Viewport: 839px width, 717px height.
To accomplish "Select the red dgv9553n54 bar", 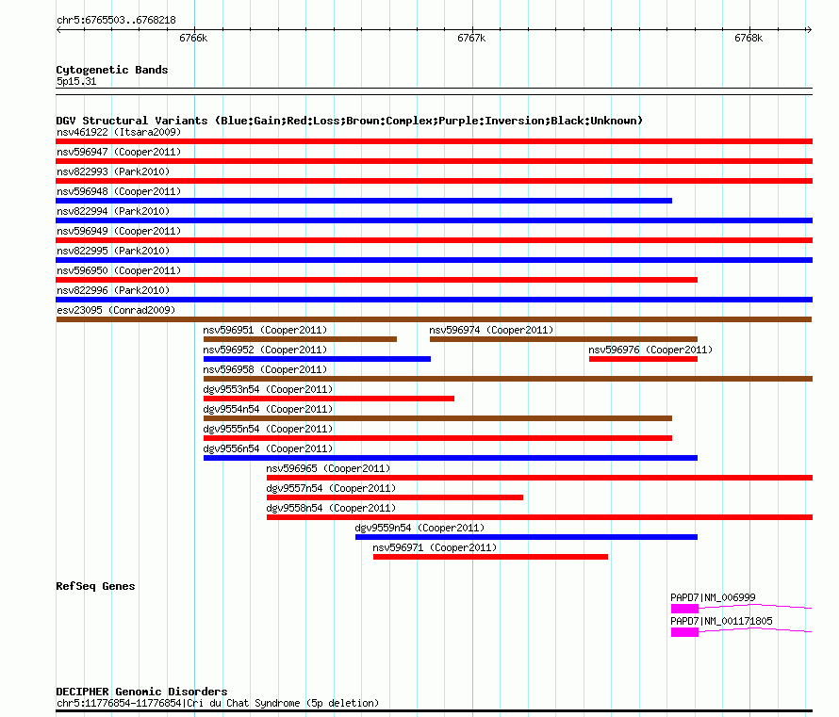I will [x=329, y=399].
